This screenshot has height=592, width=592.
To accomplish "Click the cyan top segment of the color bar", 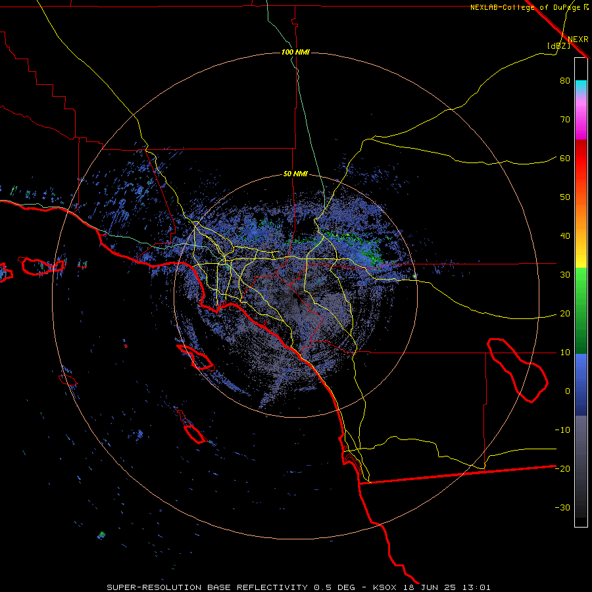I will [x=581, y=87].
